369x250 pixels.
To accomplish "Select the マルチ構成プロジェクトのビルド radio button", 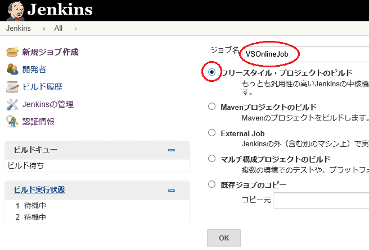I will point(211,159).
